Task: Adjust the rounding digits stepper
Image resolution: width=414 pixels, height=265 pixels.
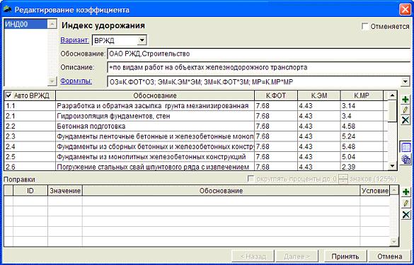Action: tap(343, 179)
